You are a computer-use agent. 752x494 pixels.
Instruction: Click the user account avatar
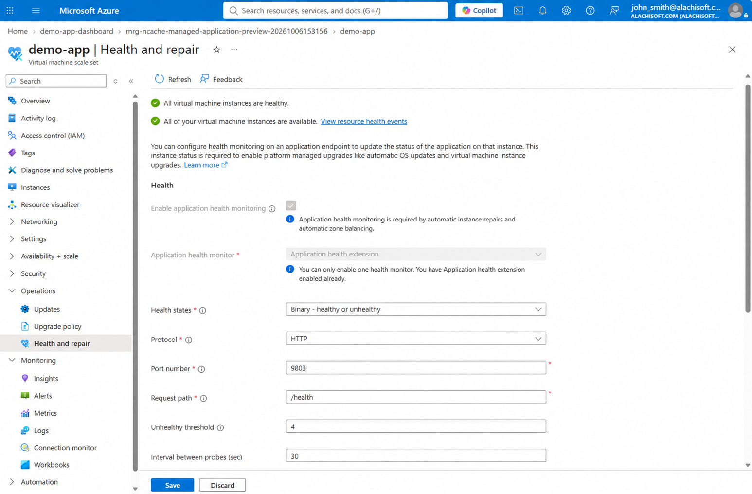735,10
